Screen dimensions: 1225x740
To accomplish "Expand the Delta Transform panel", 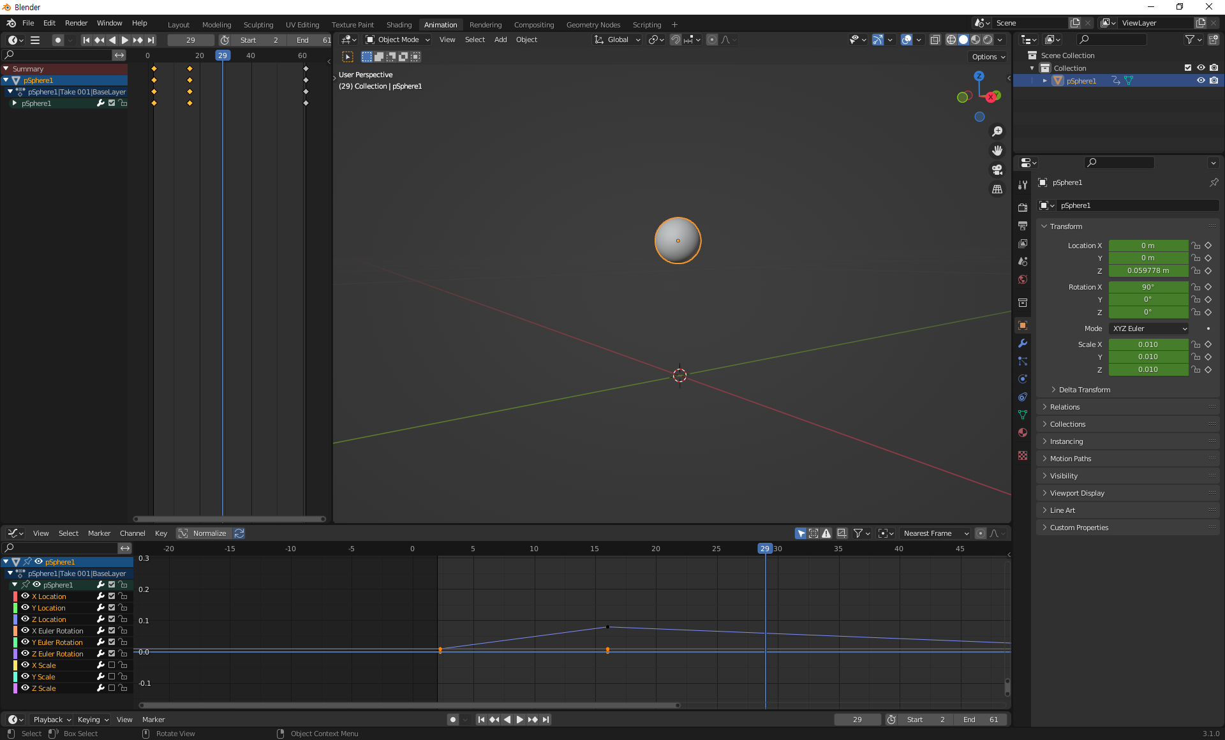I will click(x=1084, y=390).
